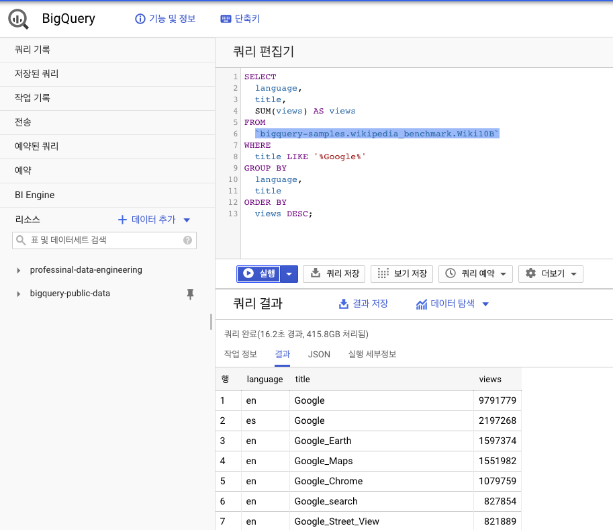Switch to 결과 tab
This screenshot has height=530, width=613.
pyautogui.click(x=282, y=355)
